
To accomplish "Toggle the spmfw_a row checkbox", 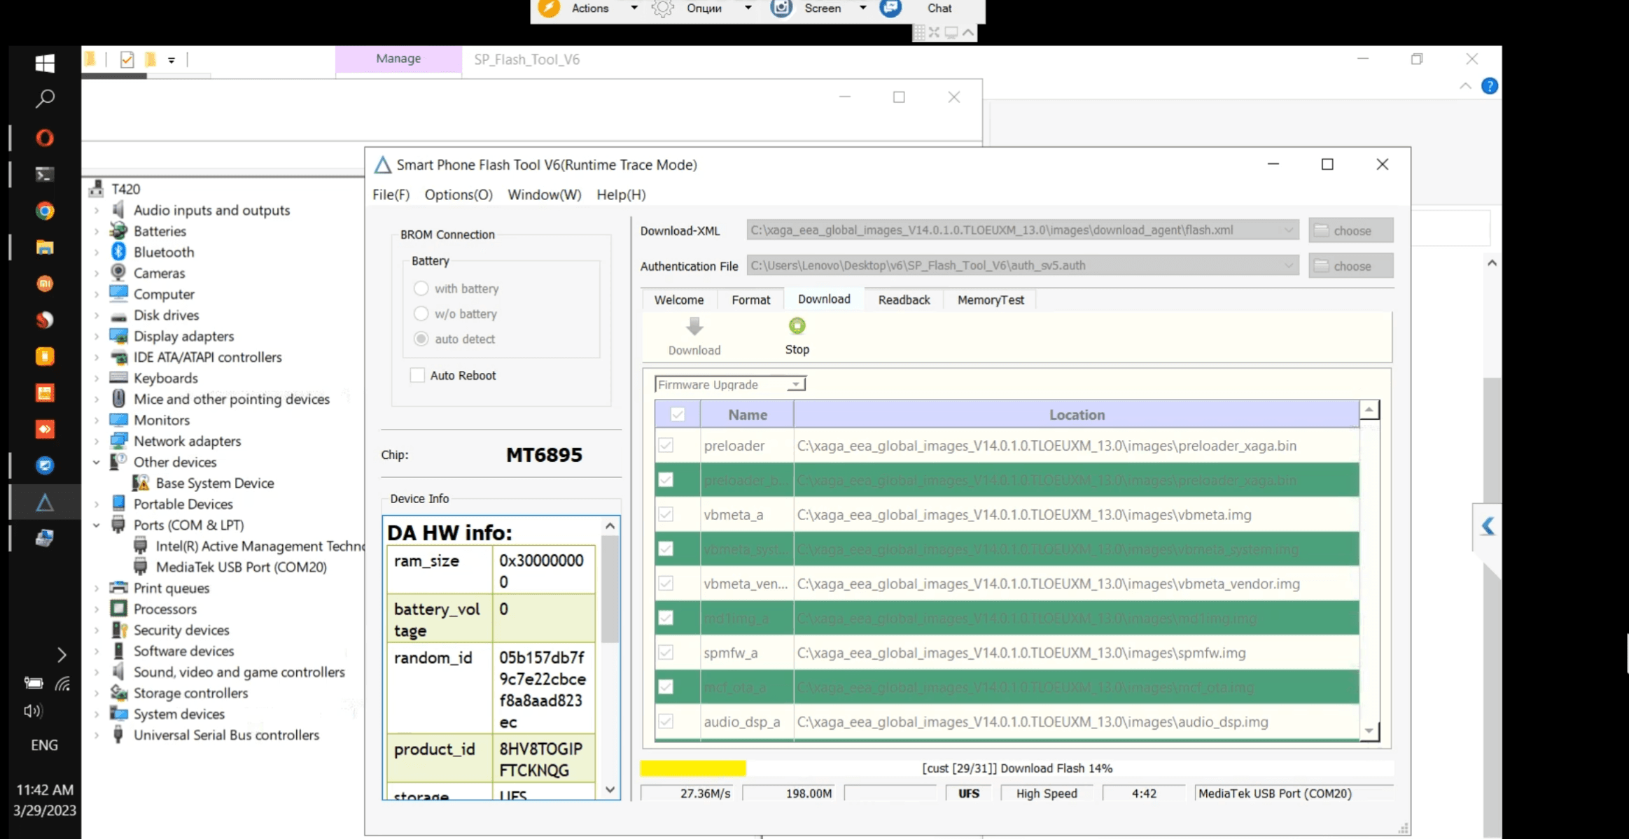I will pyautogui.click(x=666, y=652).
